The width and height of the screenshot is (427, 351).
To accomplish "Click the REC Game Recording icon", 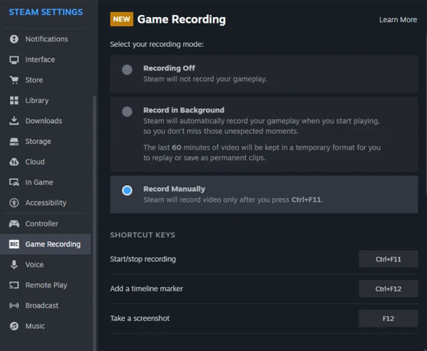I will (x=14, y=244).
